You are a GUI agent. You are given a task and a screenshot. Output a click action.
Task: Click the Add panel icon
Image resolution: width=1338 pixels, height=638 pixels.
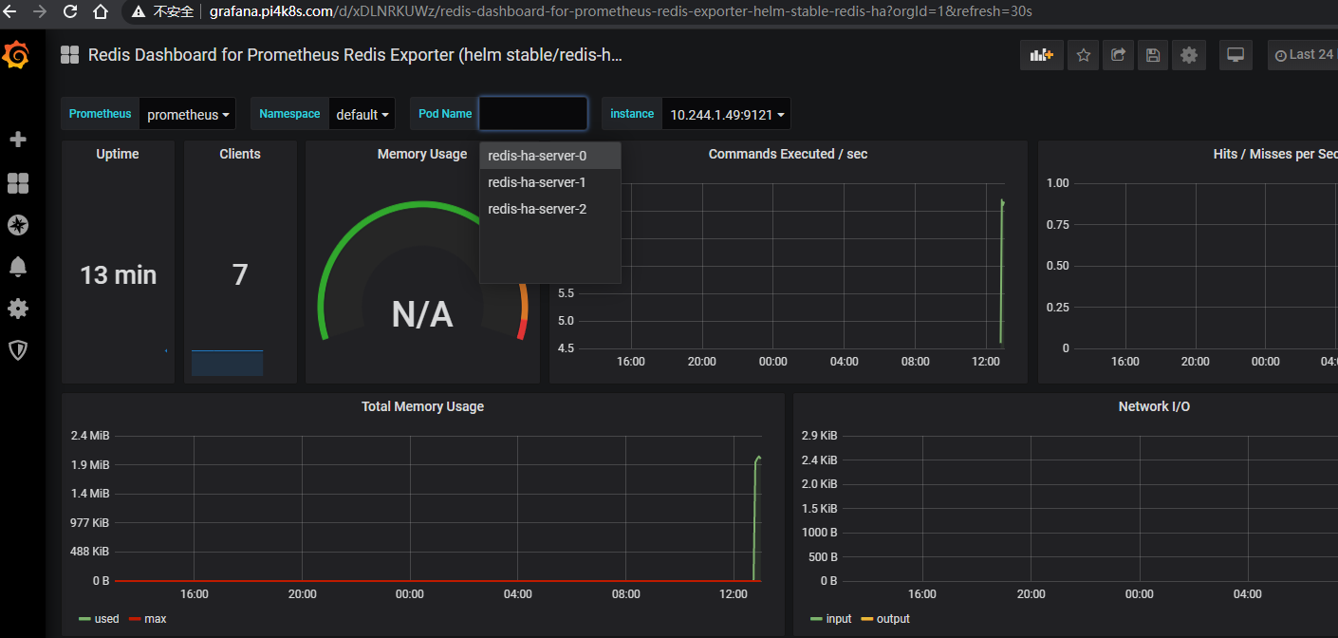pos(1042,55)
